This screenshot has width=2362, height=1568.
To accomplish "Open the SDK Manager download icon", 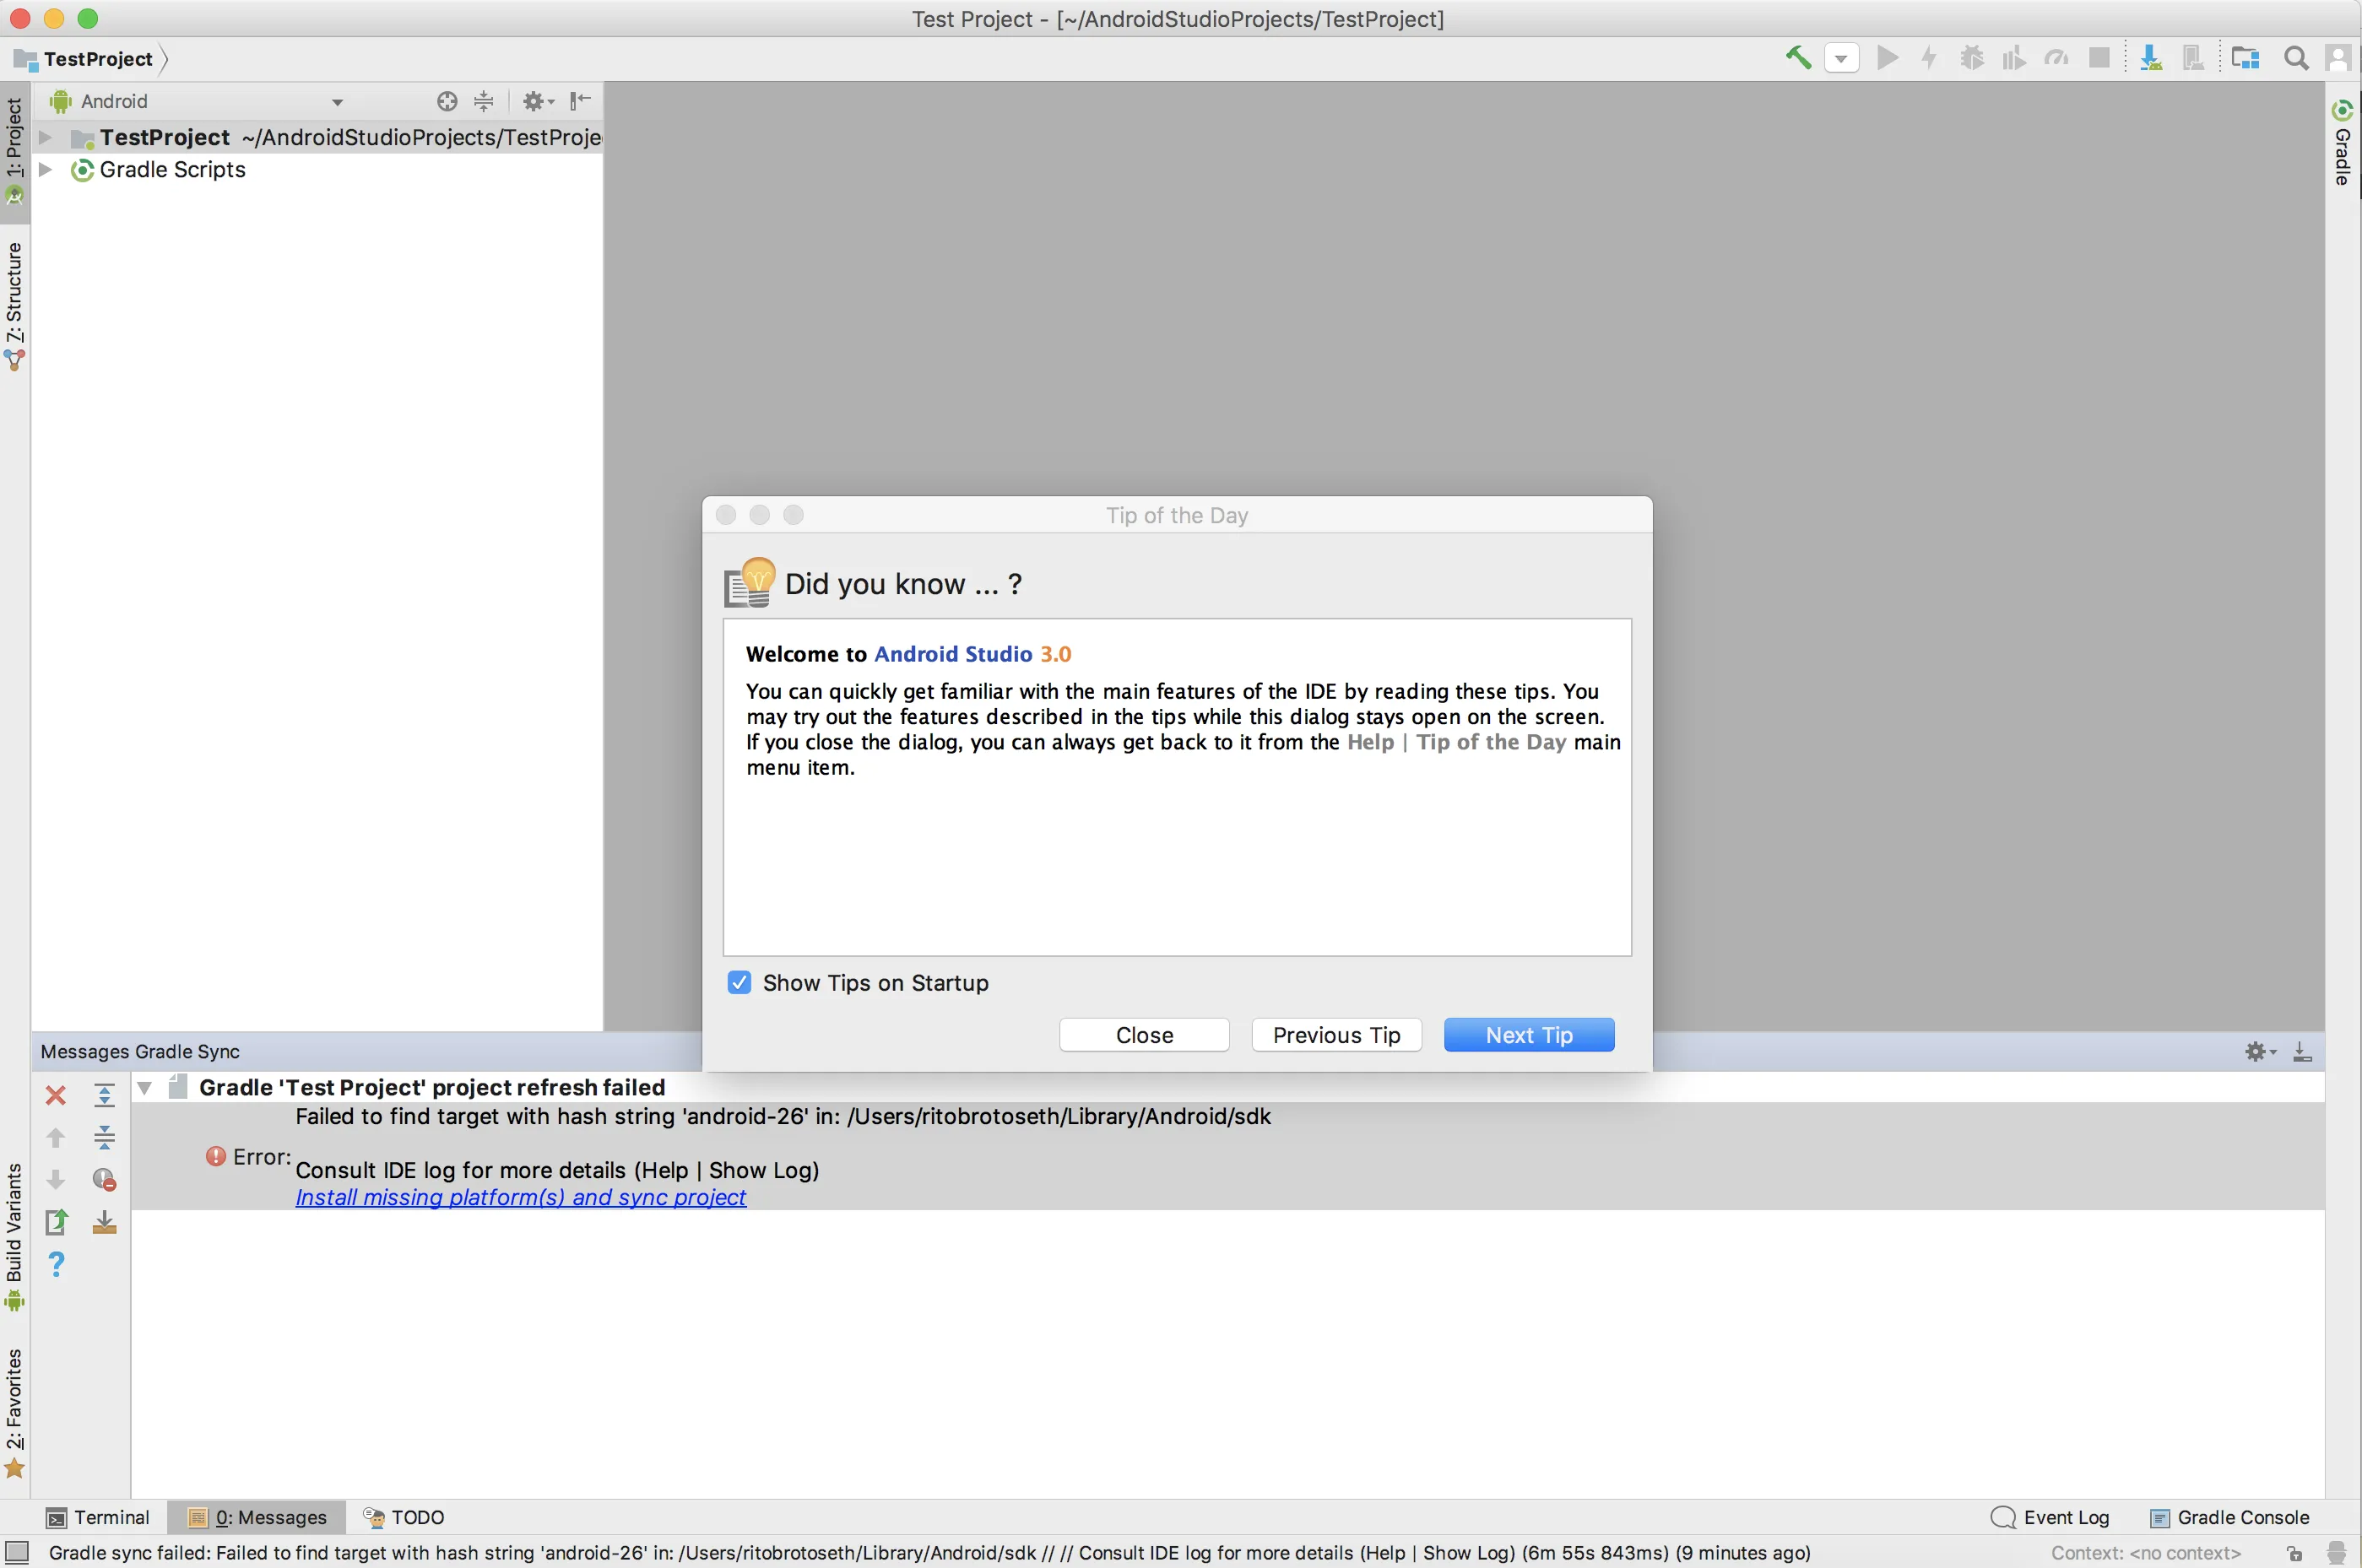I will (x=2150, y=58).
